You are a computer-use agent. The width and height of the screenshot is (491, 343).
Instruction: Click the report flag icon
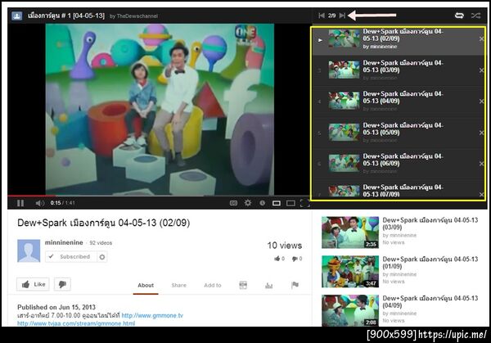coord(295,285)
